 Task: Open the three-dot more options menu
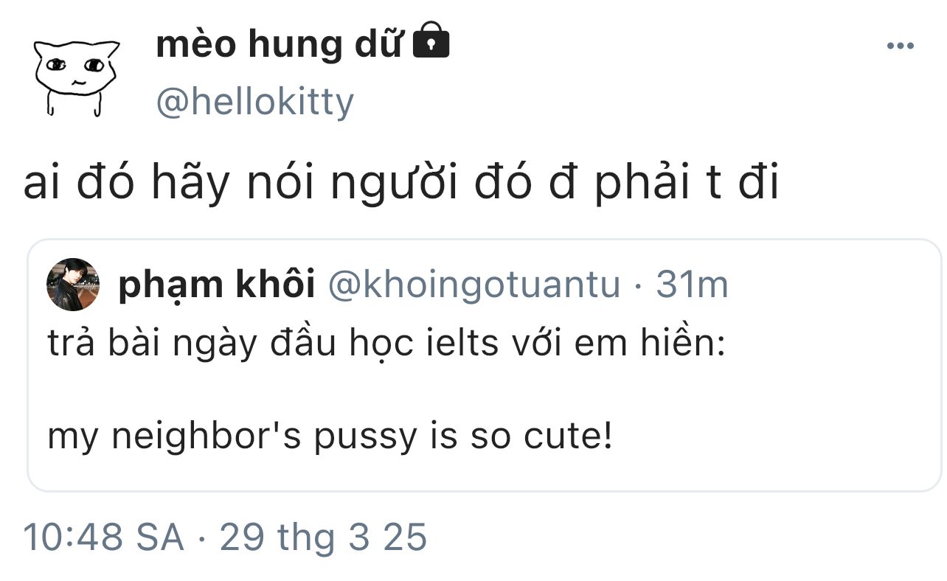[900, 46]
